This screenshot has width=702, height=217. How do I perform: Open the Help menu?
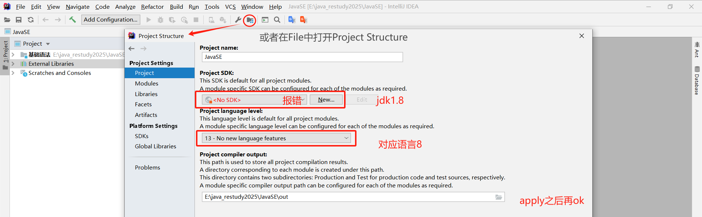(x=275, y=7)
